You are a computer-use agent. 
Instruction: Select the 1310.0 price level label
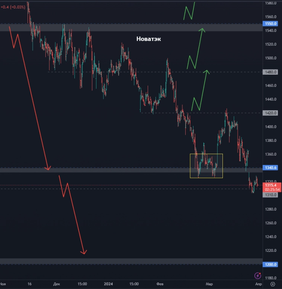(x=270, y=195)
